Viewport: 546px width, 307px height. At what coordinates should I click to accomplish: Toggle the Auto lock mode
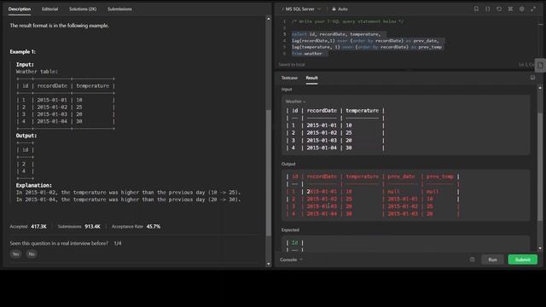340,9
